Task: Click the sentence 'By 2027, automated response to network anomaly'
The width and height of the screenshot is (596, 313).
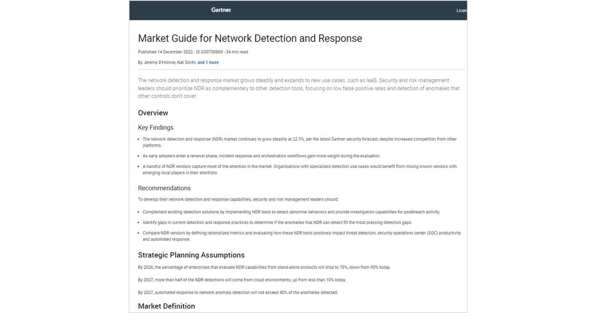Action: [238, 293]
